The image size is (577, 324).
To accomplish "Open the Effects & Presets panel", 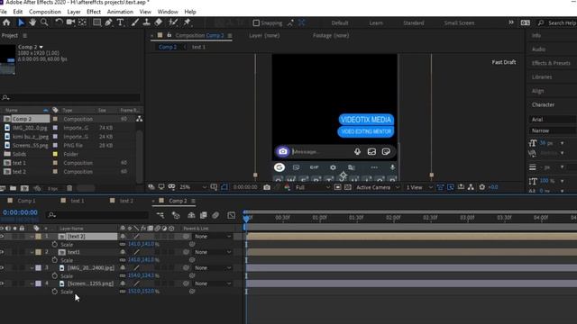I will coord(551,63).
